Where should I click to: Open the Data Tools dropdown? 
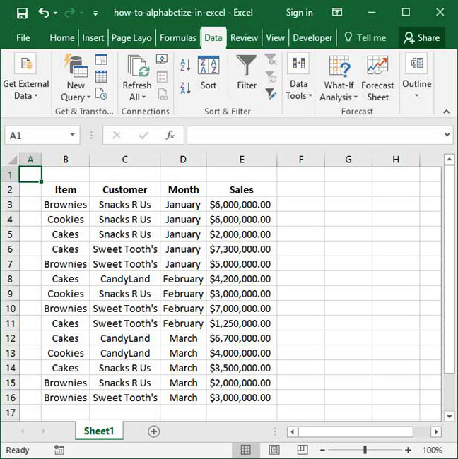[x=298, y=77]
